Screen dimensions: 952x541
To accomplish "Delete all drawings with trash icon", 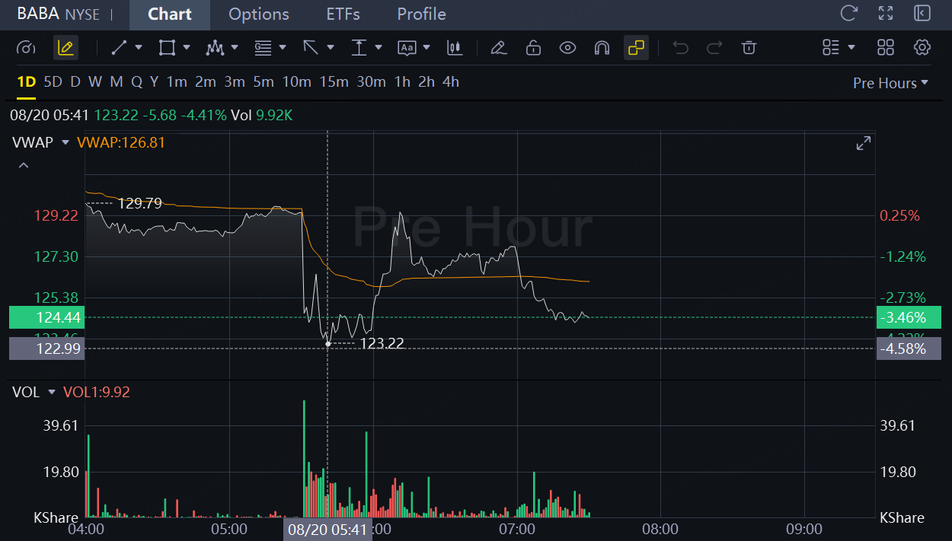I will pos(749,48).
